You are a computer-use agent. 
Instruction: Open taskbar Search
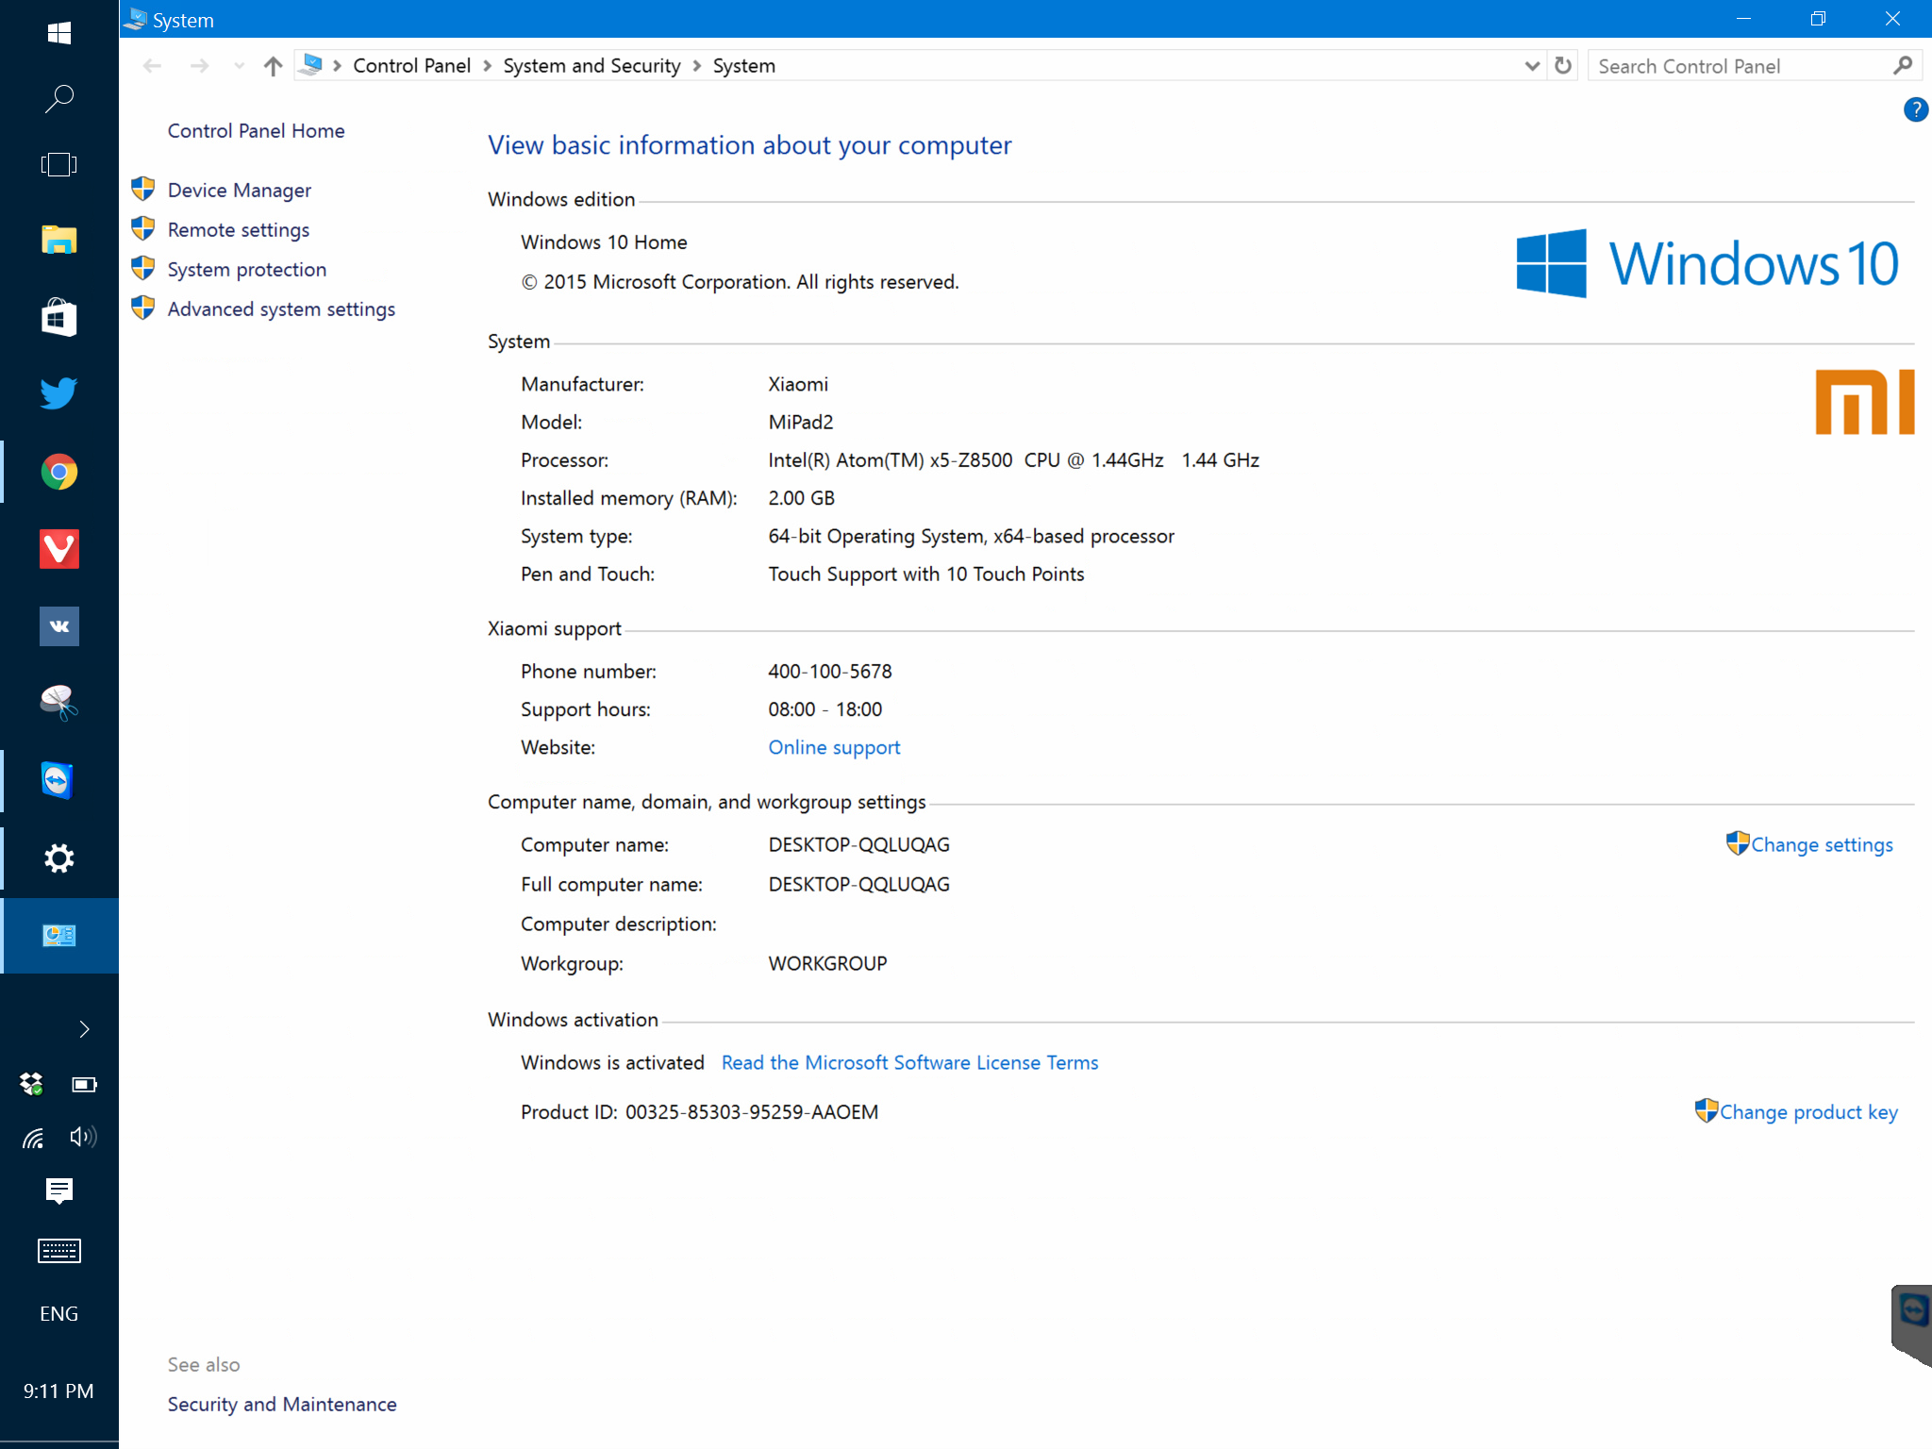[x=59, y=98]
